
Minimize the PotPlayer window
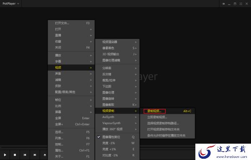[x=229, y=4]
